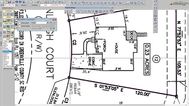Click the Start angle input field
The width and height of the screenshot is (189, 106).
tap(44, 29)
